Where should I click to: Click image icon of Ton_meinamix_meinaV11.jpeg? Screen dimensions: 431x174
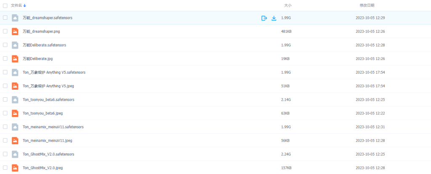[15, 140]
